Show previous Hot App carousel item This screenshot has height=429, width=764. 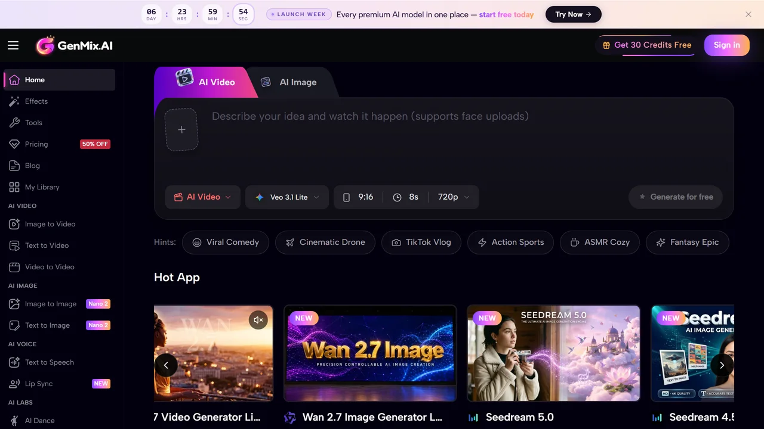(x=166, y=365)
